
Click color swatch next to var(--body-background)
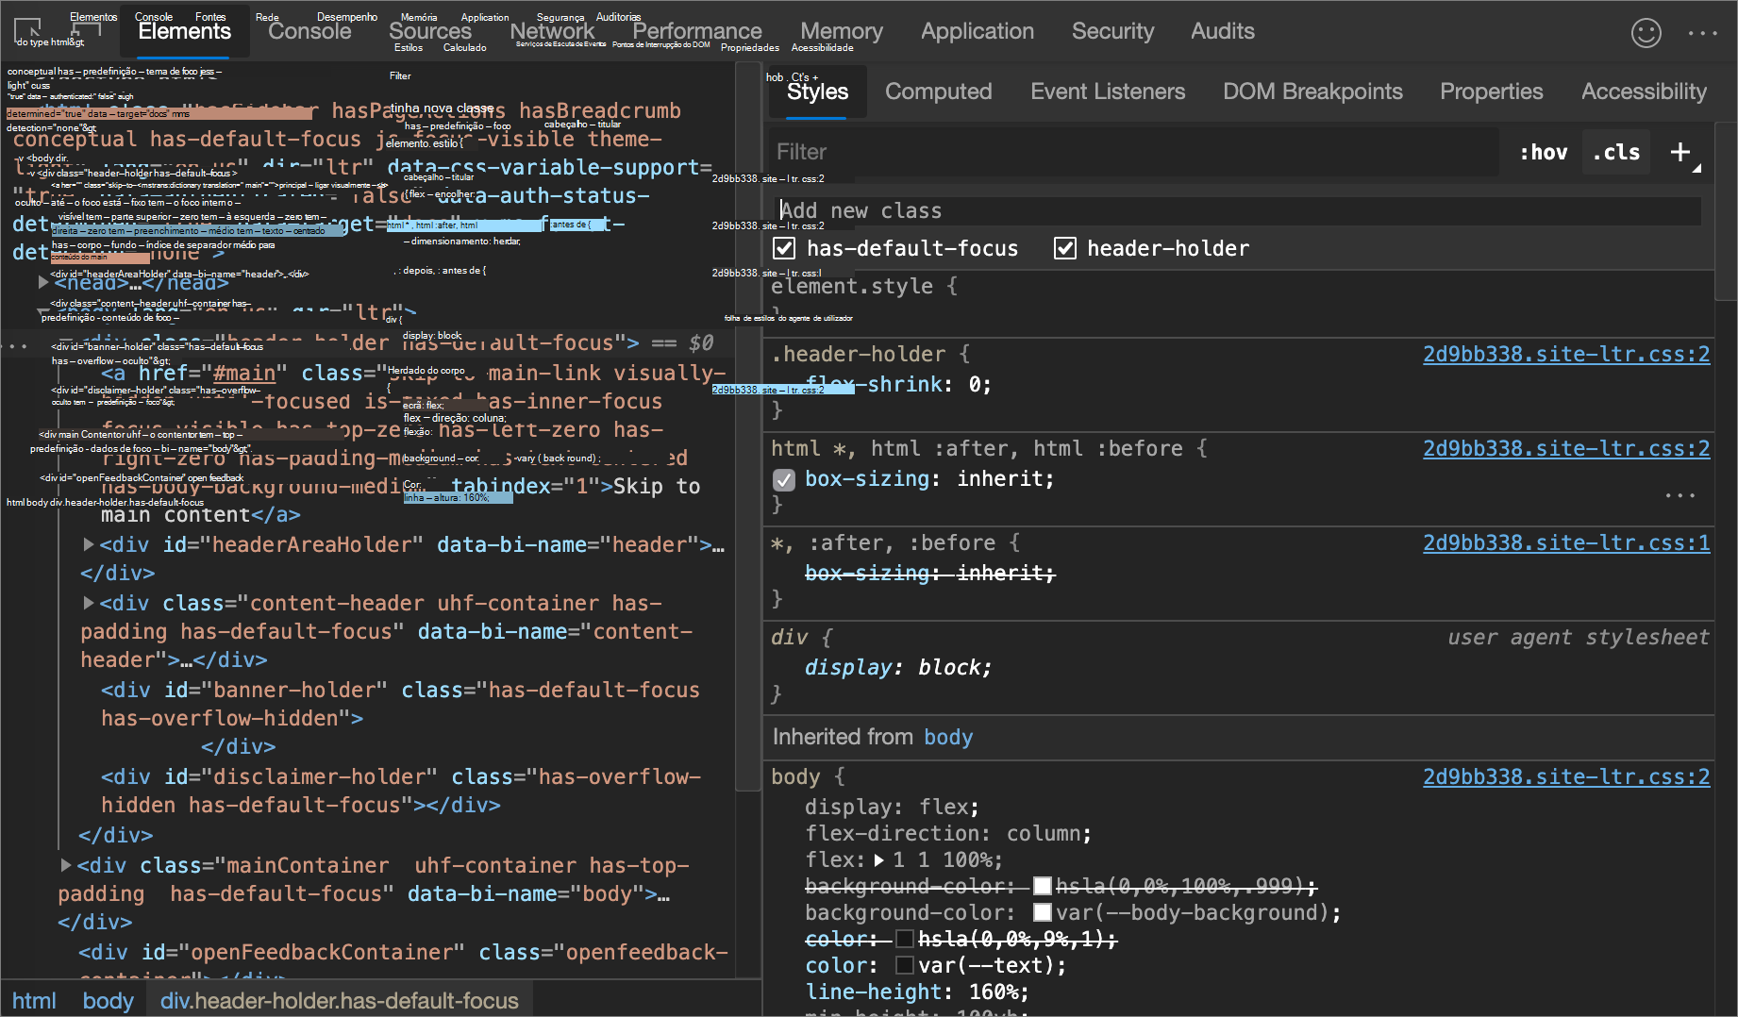point(1043,912)
